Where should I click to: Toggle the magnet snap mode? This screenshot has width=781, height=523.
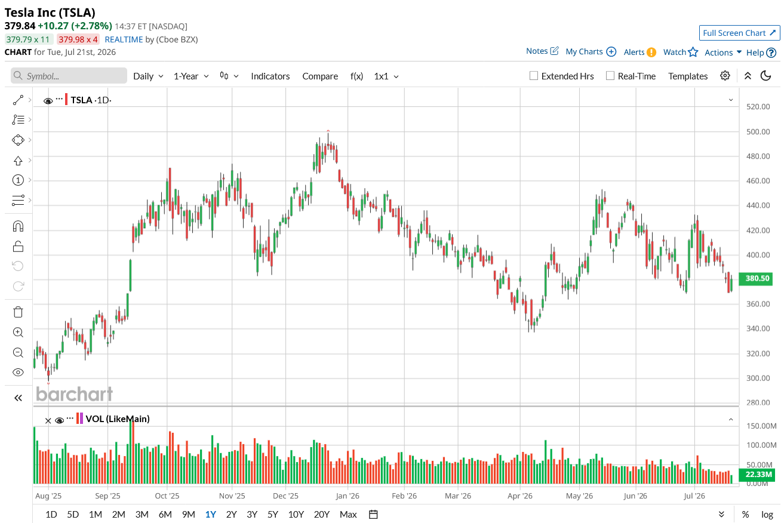point(18,226)
